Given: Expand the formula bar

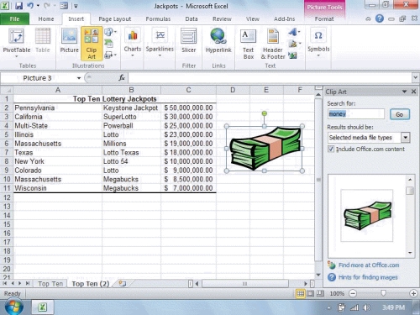Looking at the screenshot, I should (x=416, y=77).
